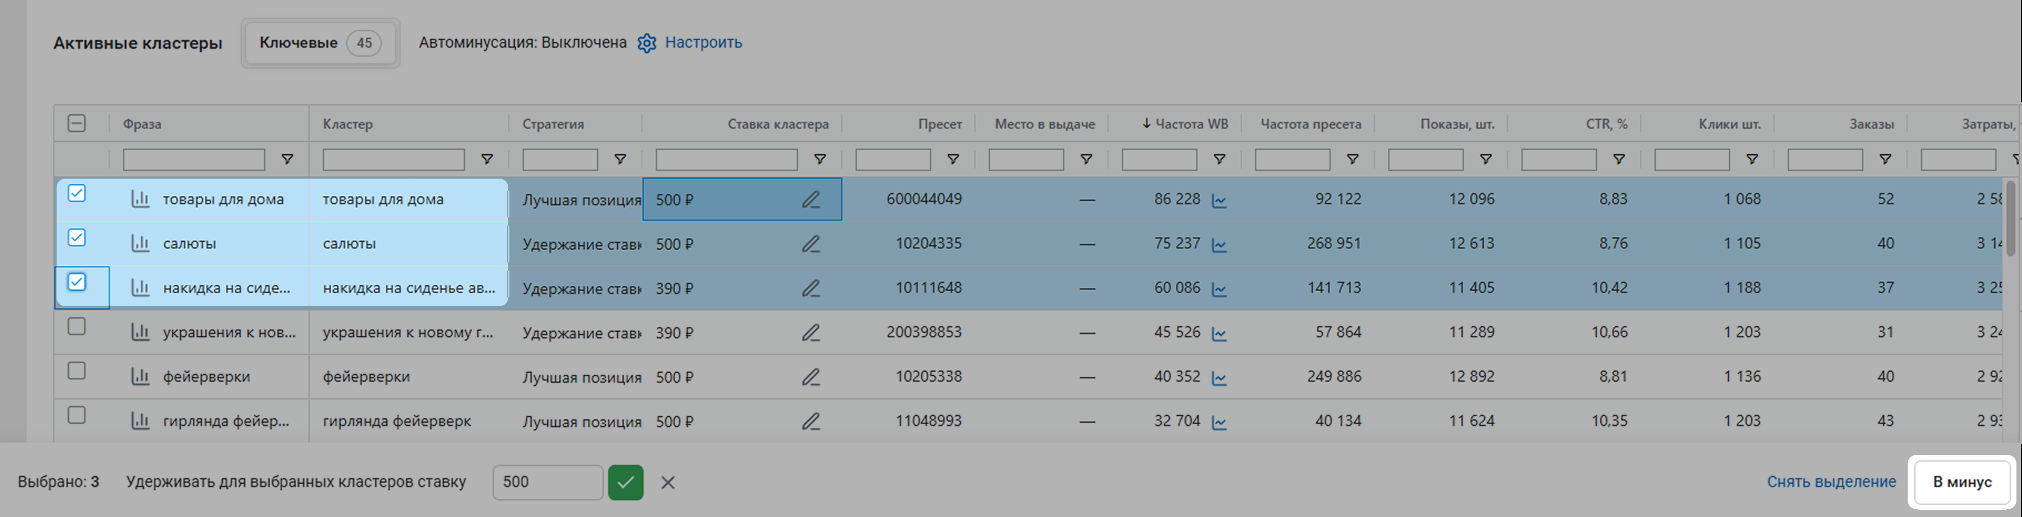
Task: Open the filter for Ставка кластера column
Action: 820,160
